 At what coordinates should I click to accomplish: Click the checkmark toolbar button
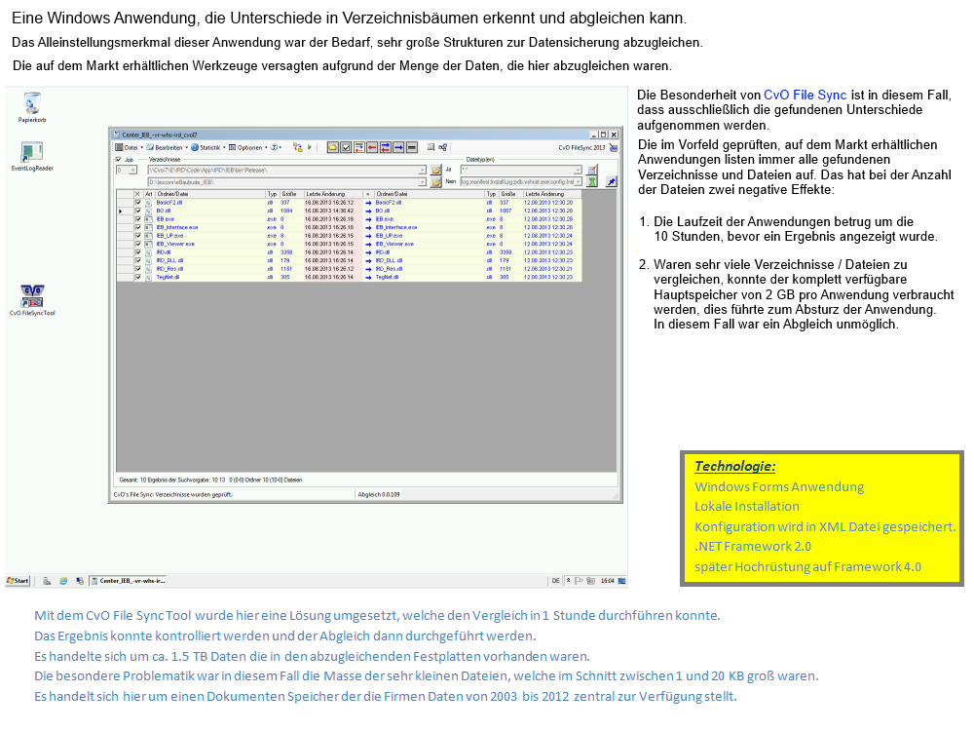(x=346, y=147)
